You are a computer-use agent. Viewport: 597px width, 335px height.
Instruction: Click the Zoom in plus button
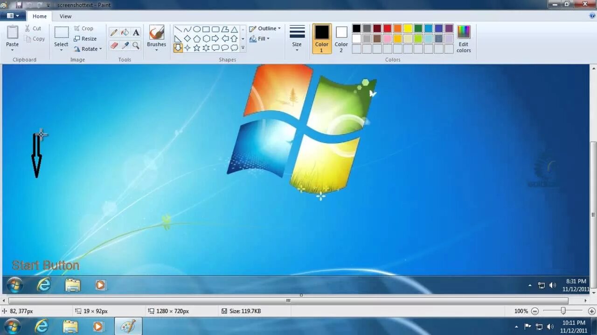pos(592,311)
